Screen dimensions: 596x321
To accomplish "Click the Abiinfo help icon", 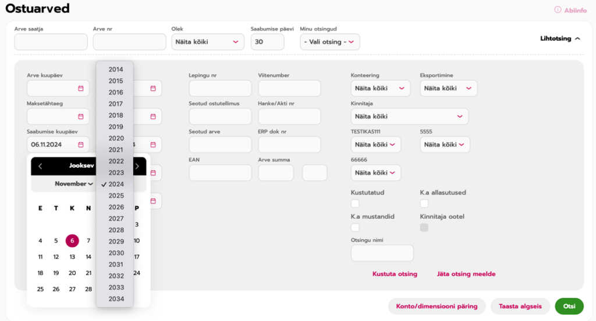I will pyautogui.click(x=557, y=10).
